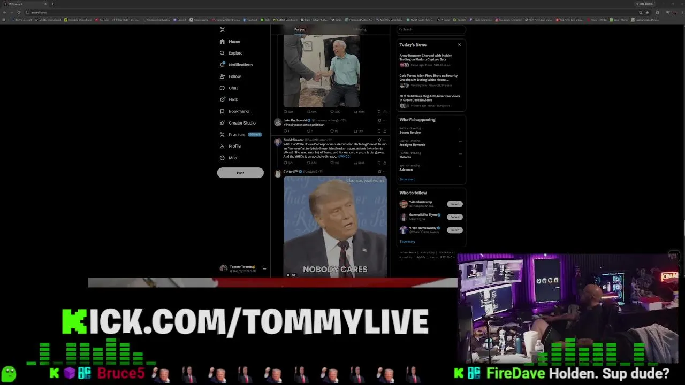Bookmark the handshake photo post

(379, 112)
